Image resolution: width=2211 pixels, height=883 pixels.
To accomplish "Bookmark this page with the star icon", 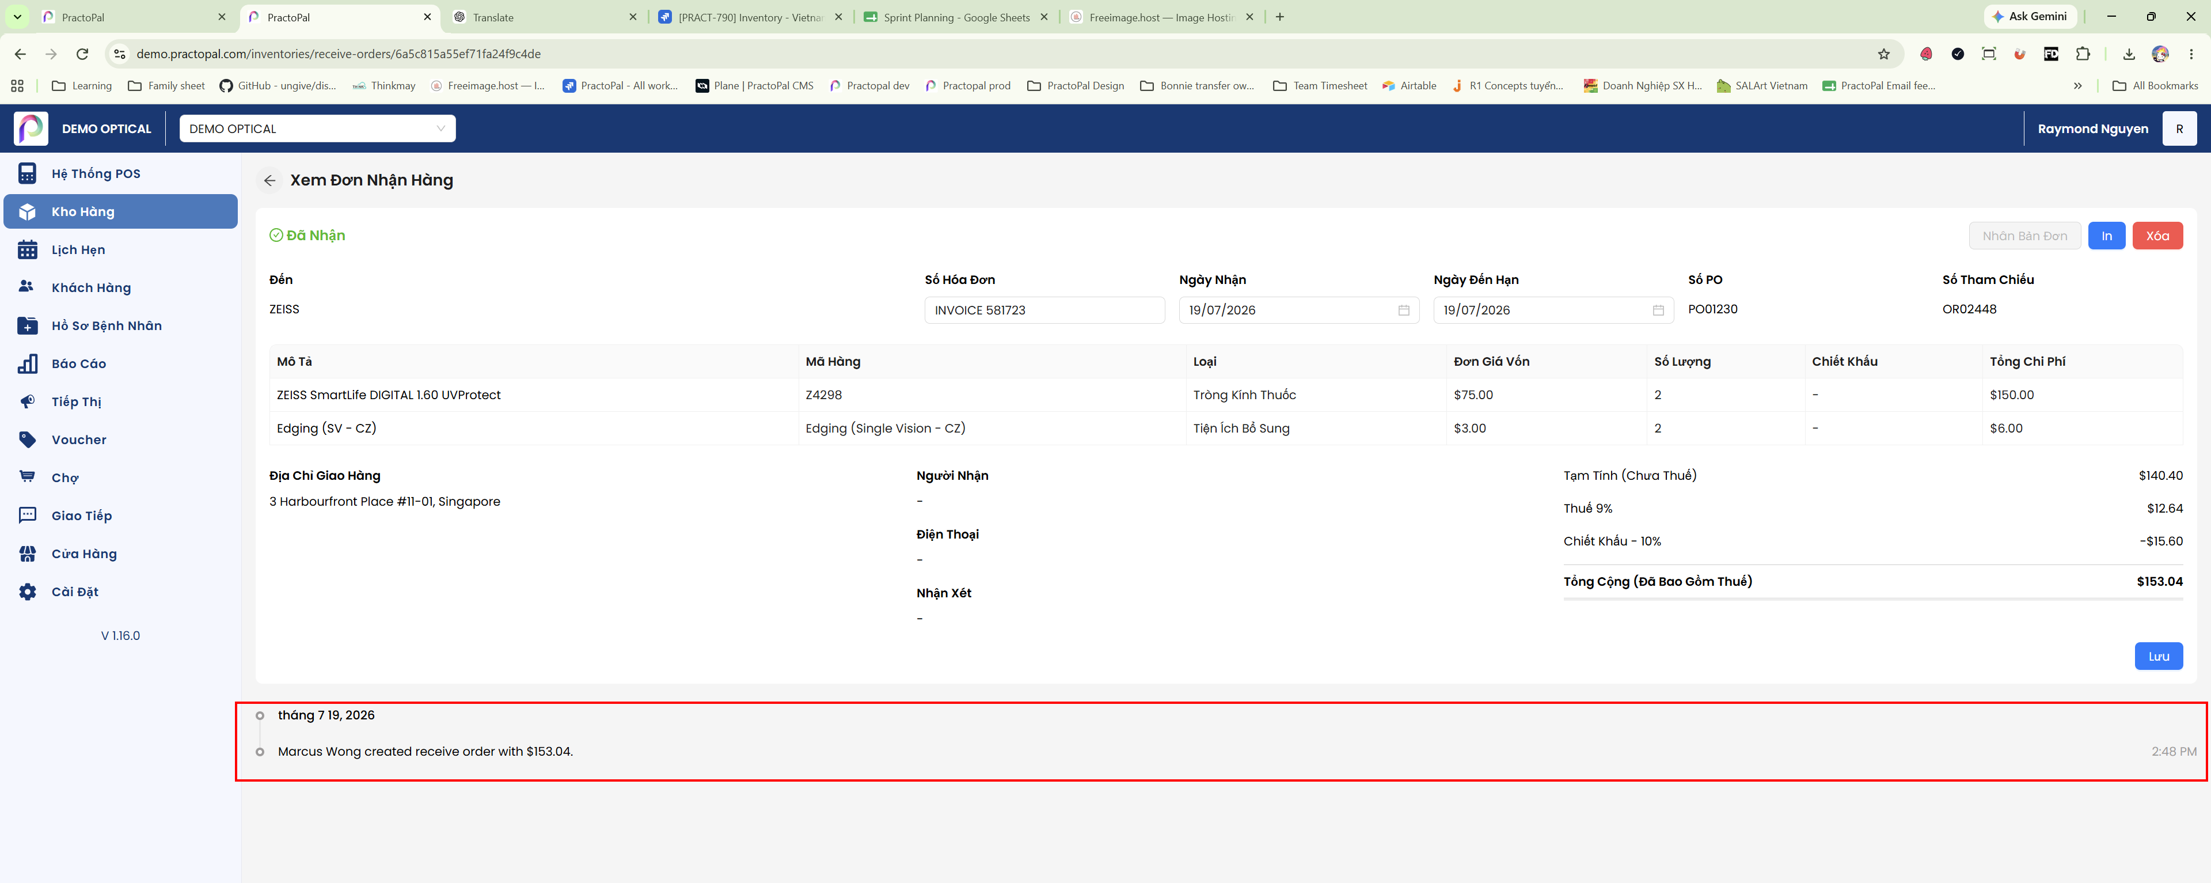I will 1884,54.
